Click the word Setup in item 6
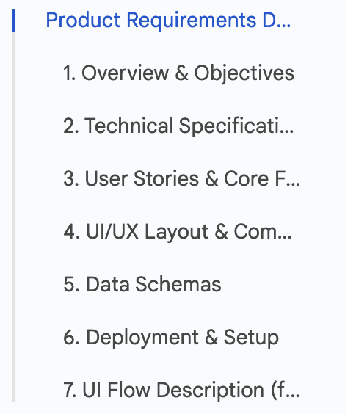 [251, 338]
